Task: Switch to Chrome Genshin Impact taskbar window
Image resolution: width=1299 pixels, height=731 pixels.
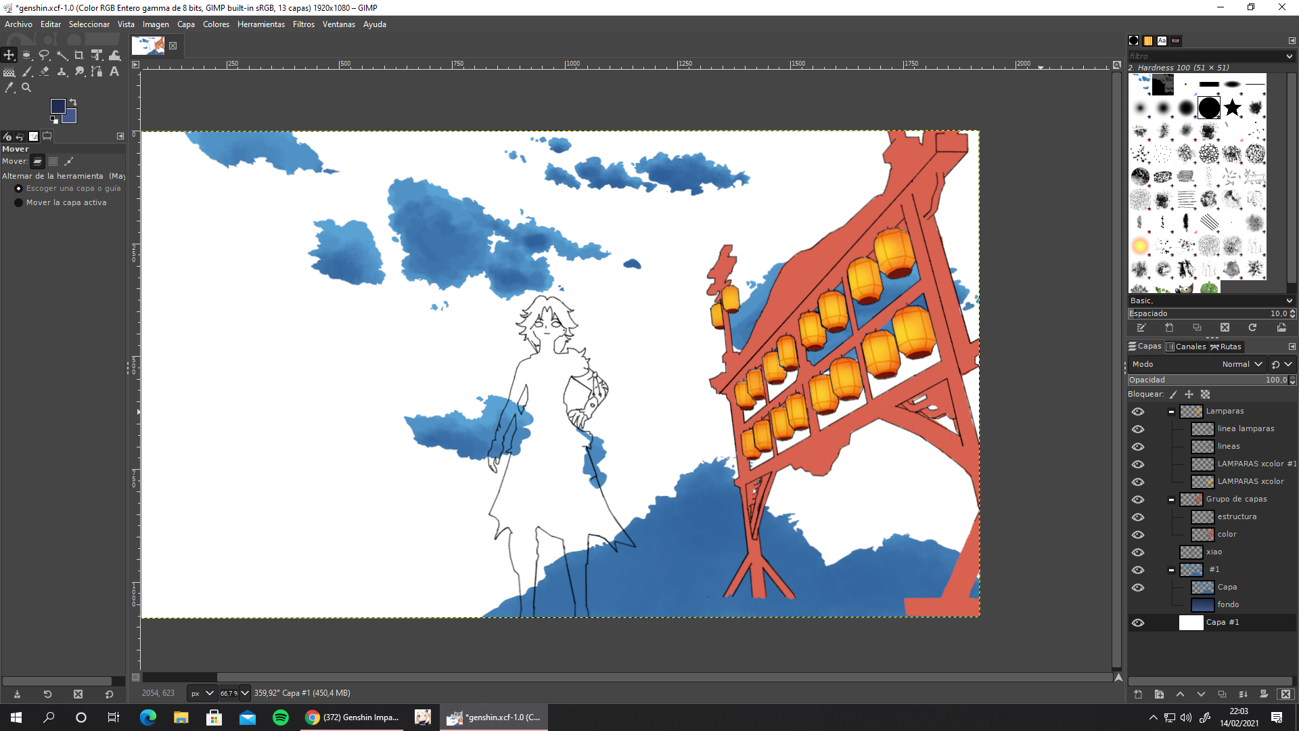Action: click(353, 717)
